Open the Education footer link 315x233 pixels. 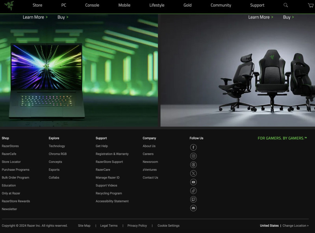tap(9, 185)
